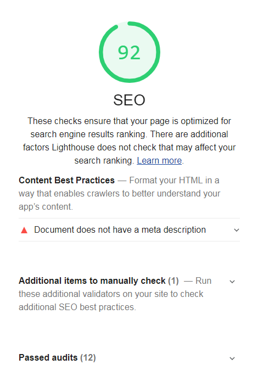The width and height of the screenshot is (258, 376).
Task: Click the phrase 'search engine results ranking'
Action: click(x=88, y=134)
